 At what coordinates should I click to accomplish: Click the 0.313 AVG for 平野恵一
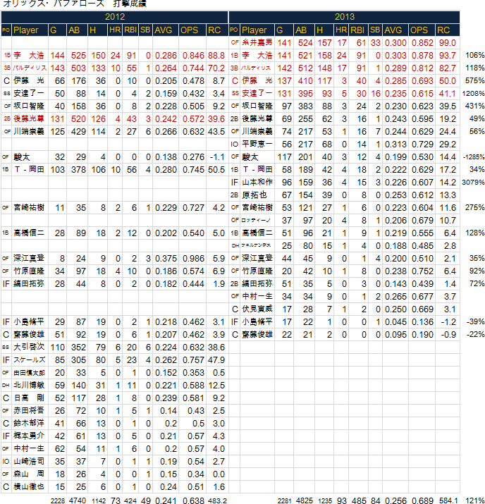[x=395, y=145]
